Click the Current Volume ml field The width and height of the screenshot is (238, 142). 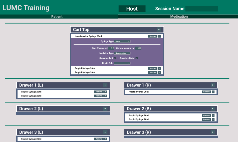(x=138, y=48)
